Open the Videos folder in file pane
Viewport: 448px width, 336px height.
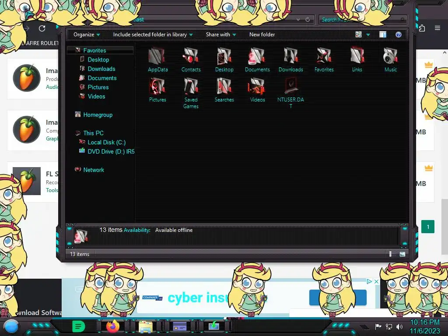pyautogui.click(x=257, y=90)
